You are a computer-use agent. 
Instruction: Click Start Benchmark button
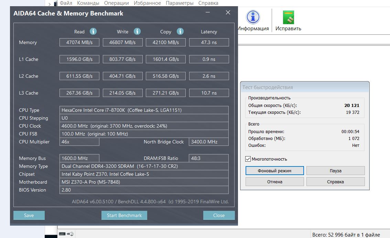pos(124,215)
